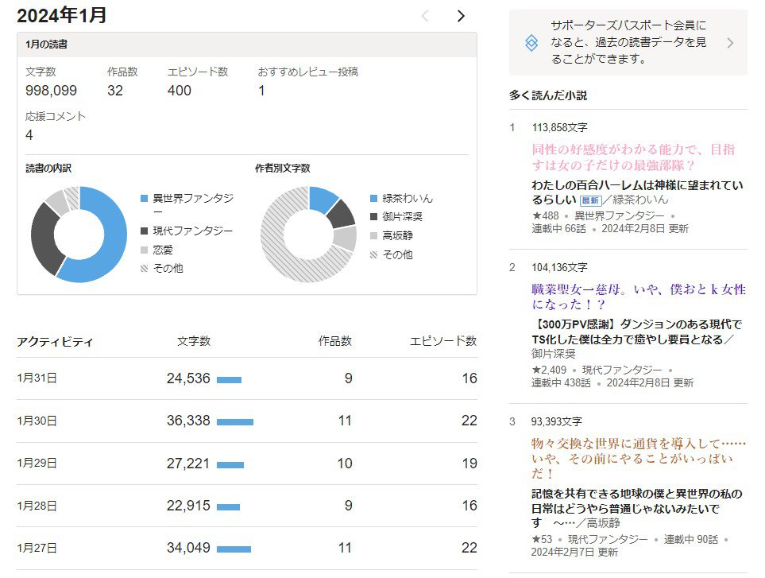Open author 御片深奨's page
The width and height of the screenshot is (765, 578).
[554, 354]
